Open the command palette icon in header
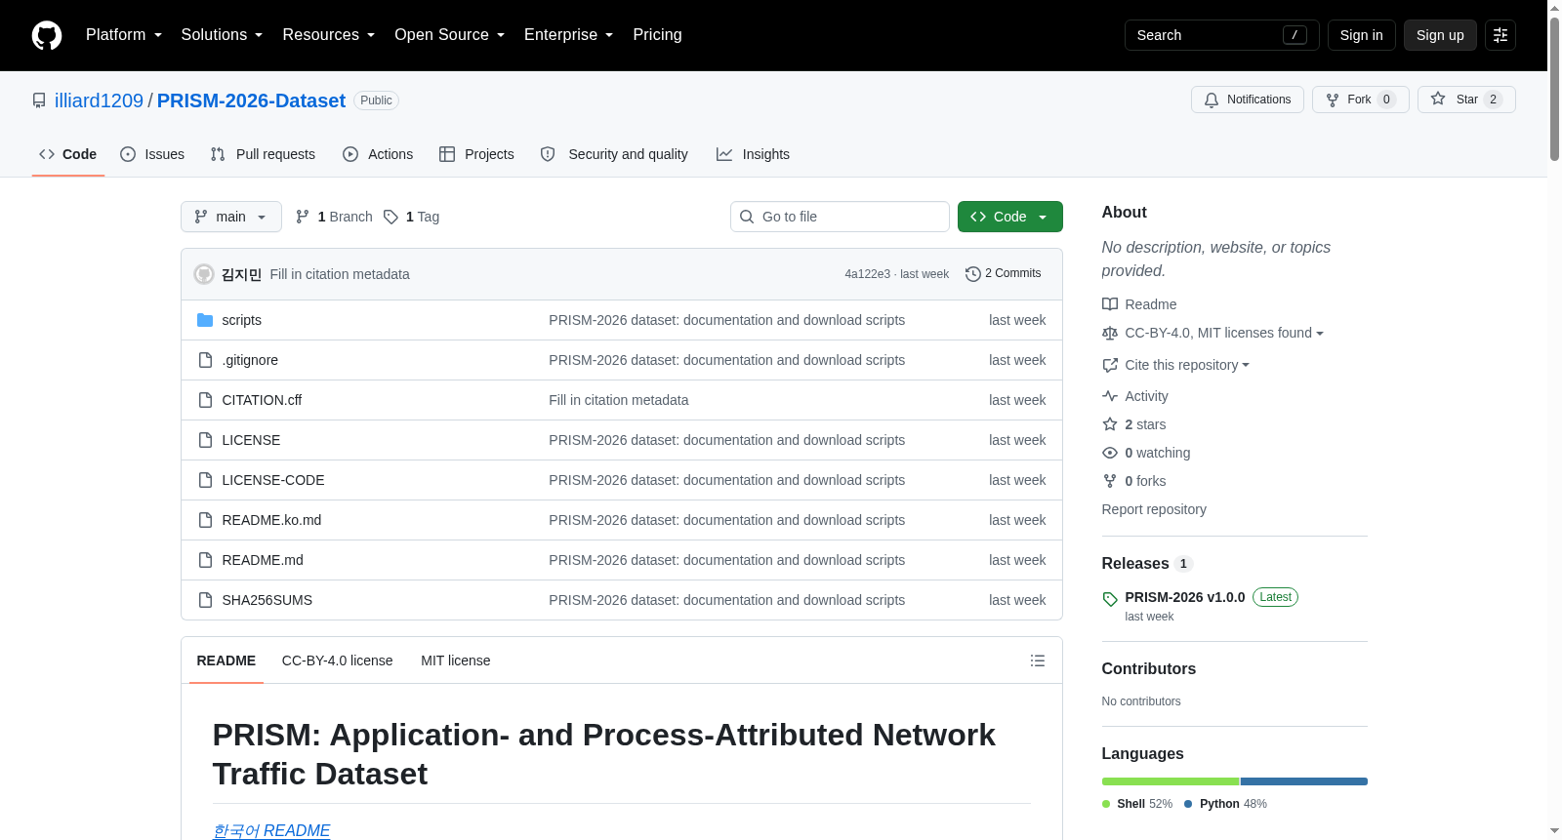 tap(1500, 35)
